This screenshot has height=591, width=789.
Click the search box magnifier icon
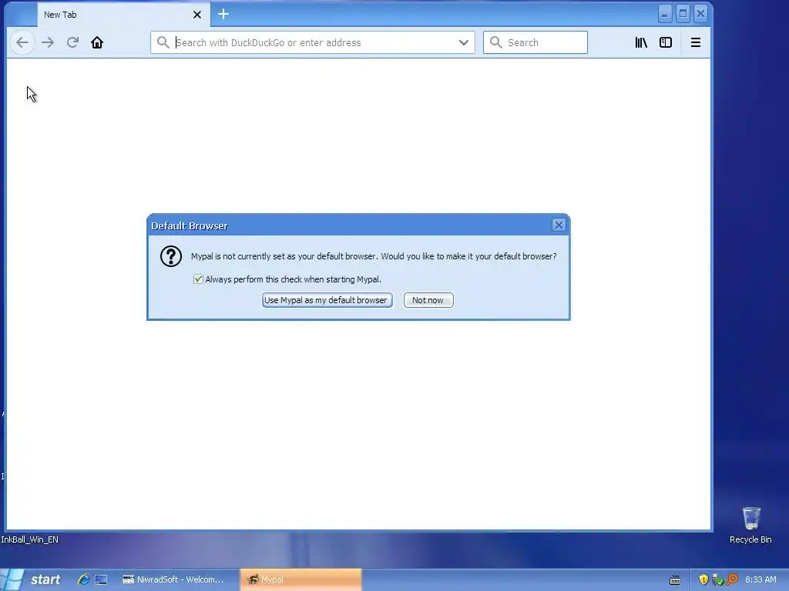[495, 42]
